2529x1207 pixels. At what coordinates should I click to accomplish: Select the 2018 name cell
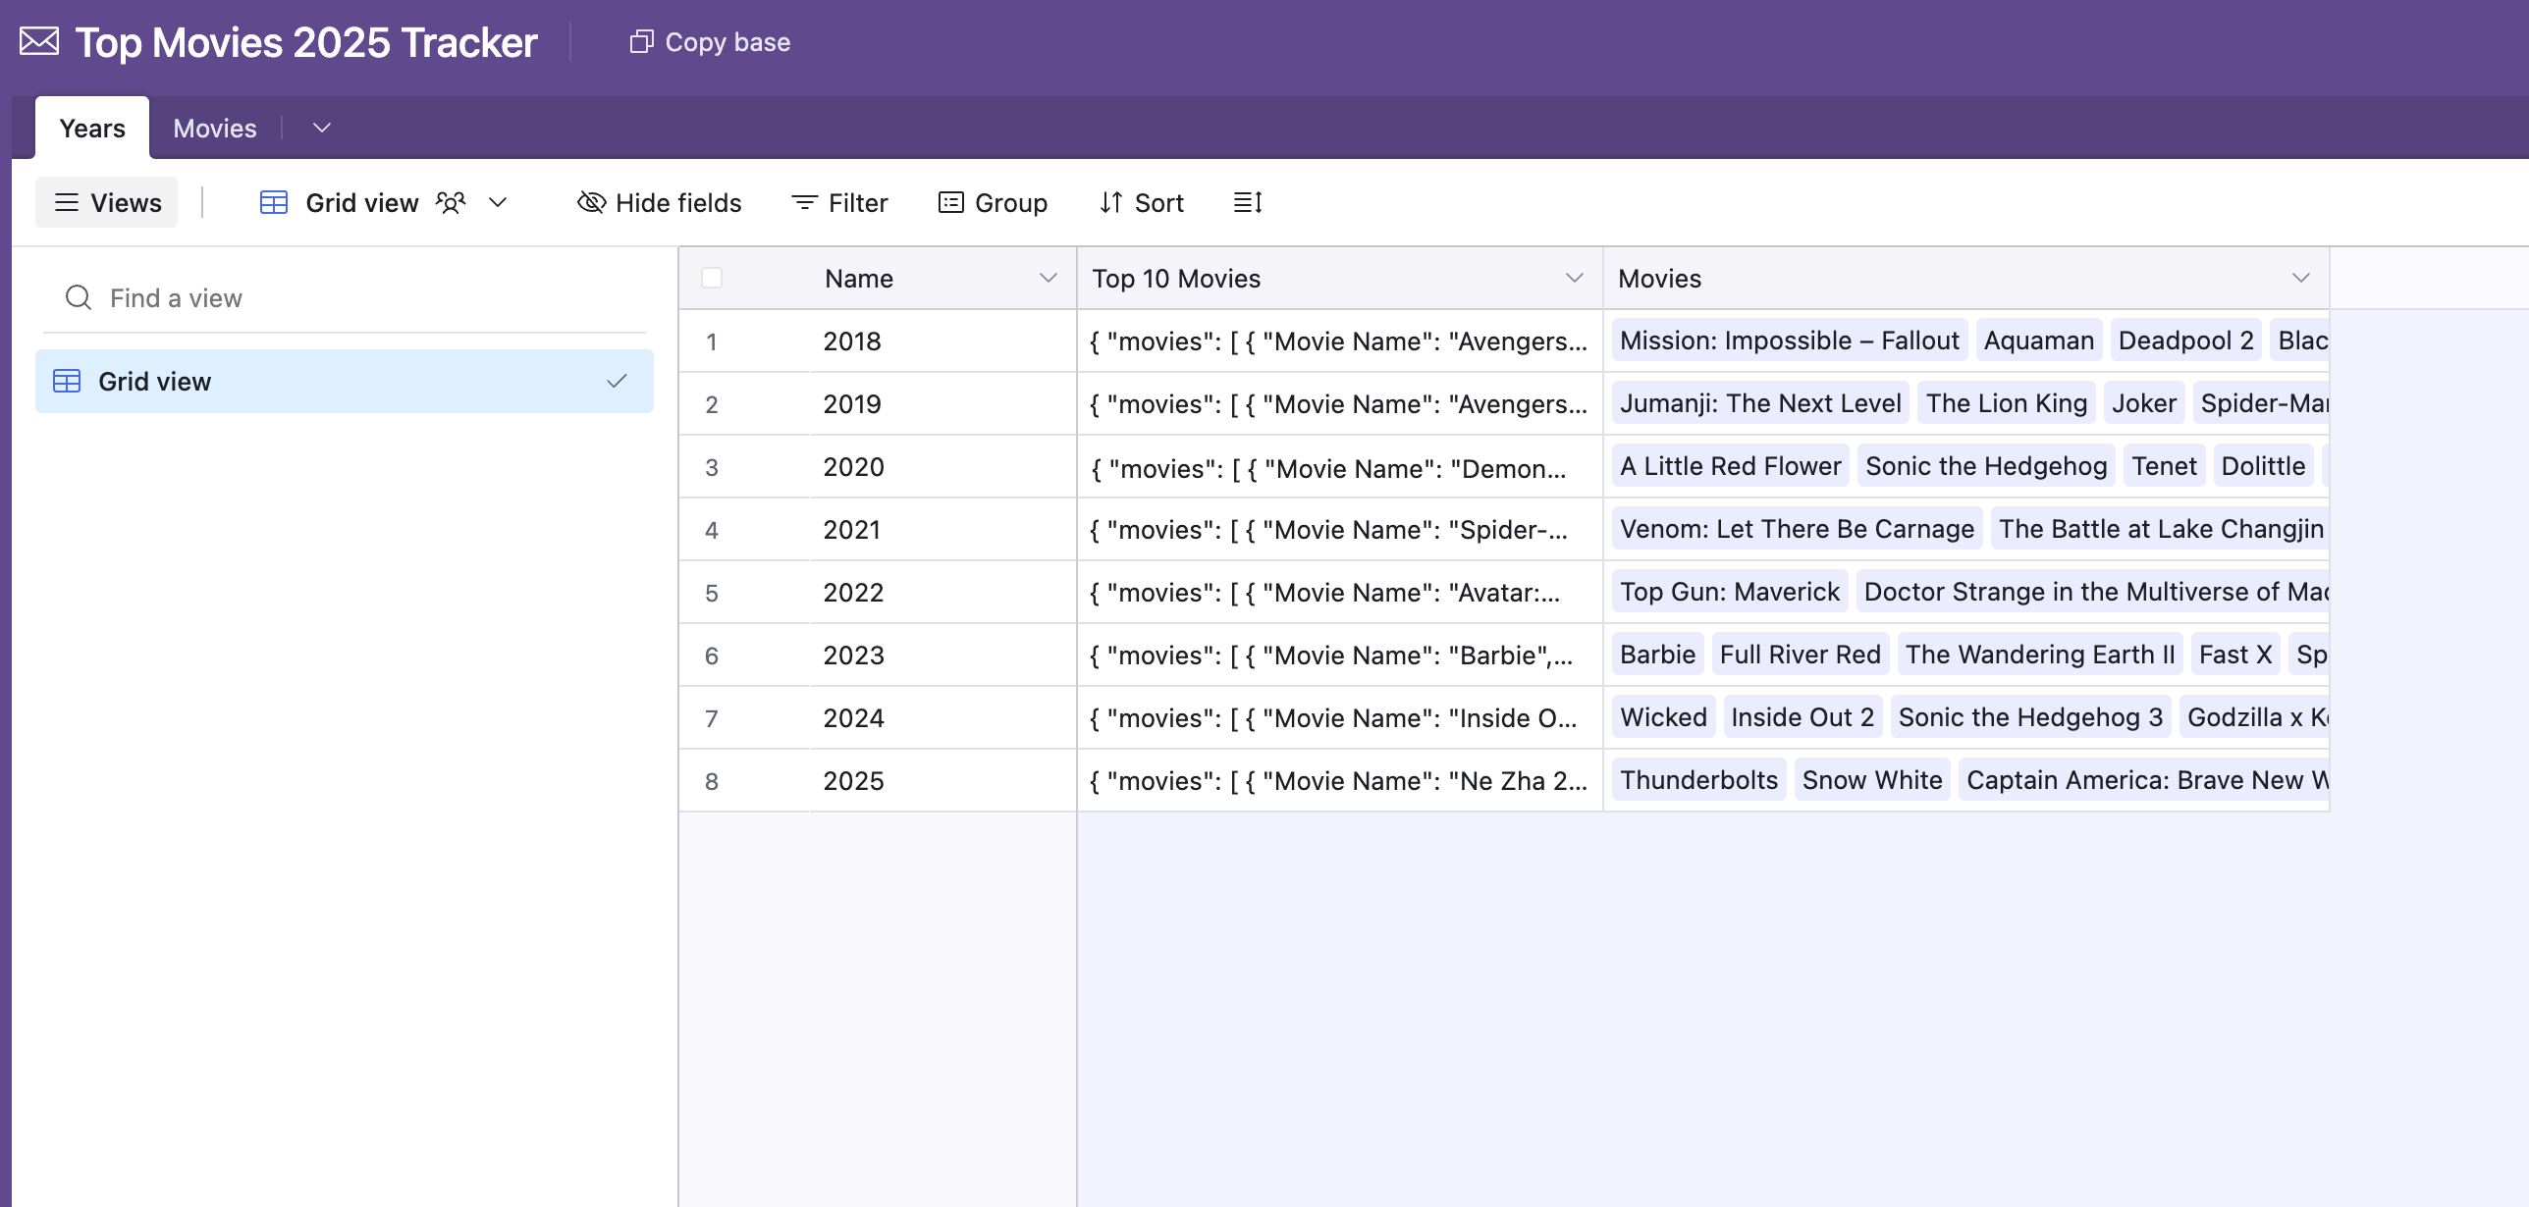943,341
